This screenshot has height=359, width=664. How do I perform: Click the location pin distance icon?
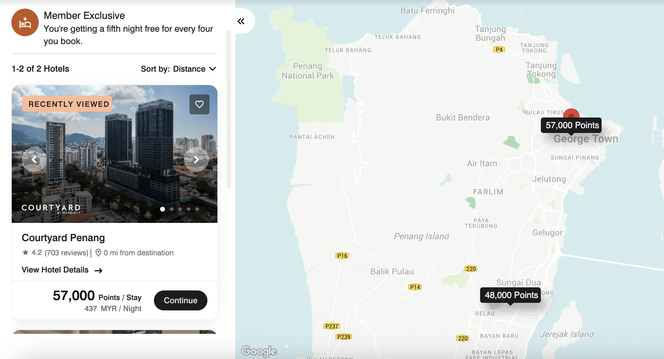tap(98, 253)
